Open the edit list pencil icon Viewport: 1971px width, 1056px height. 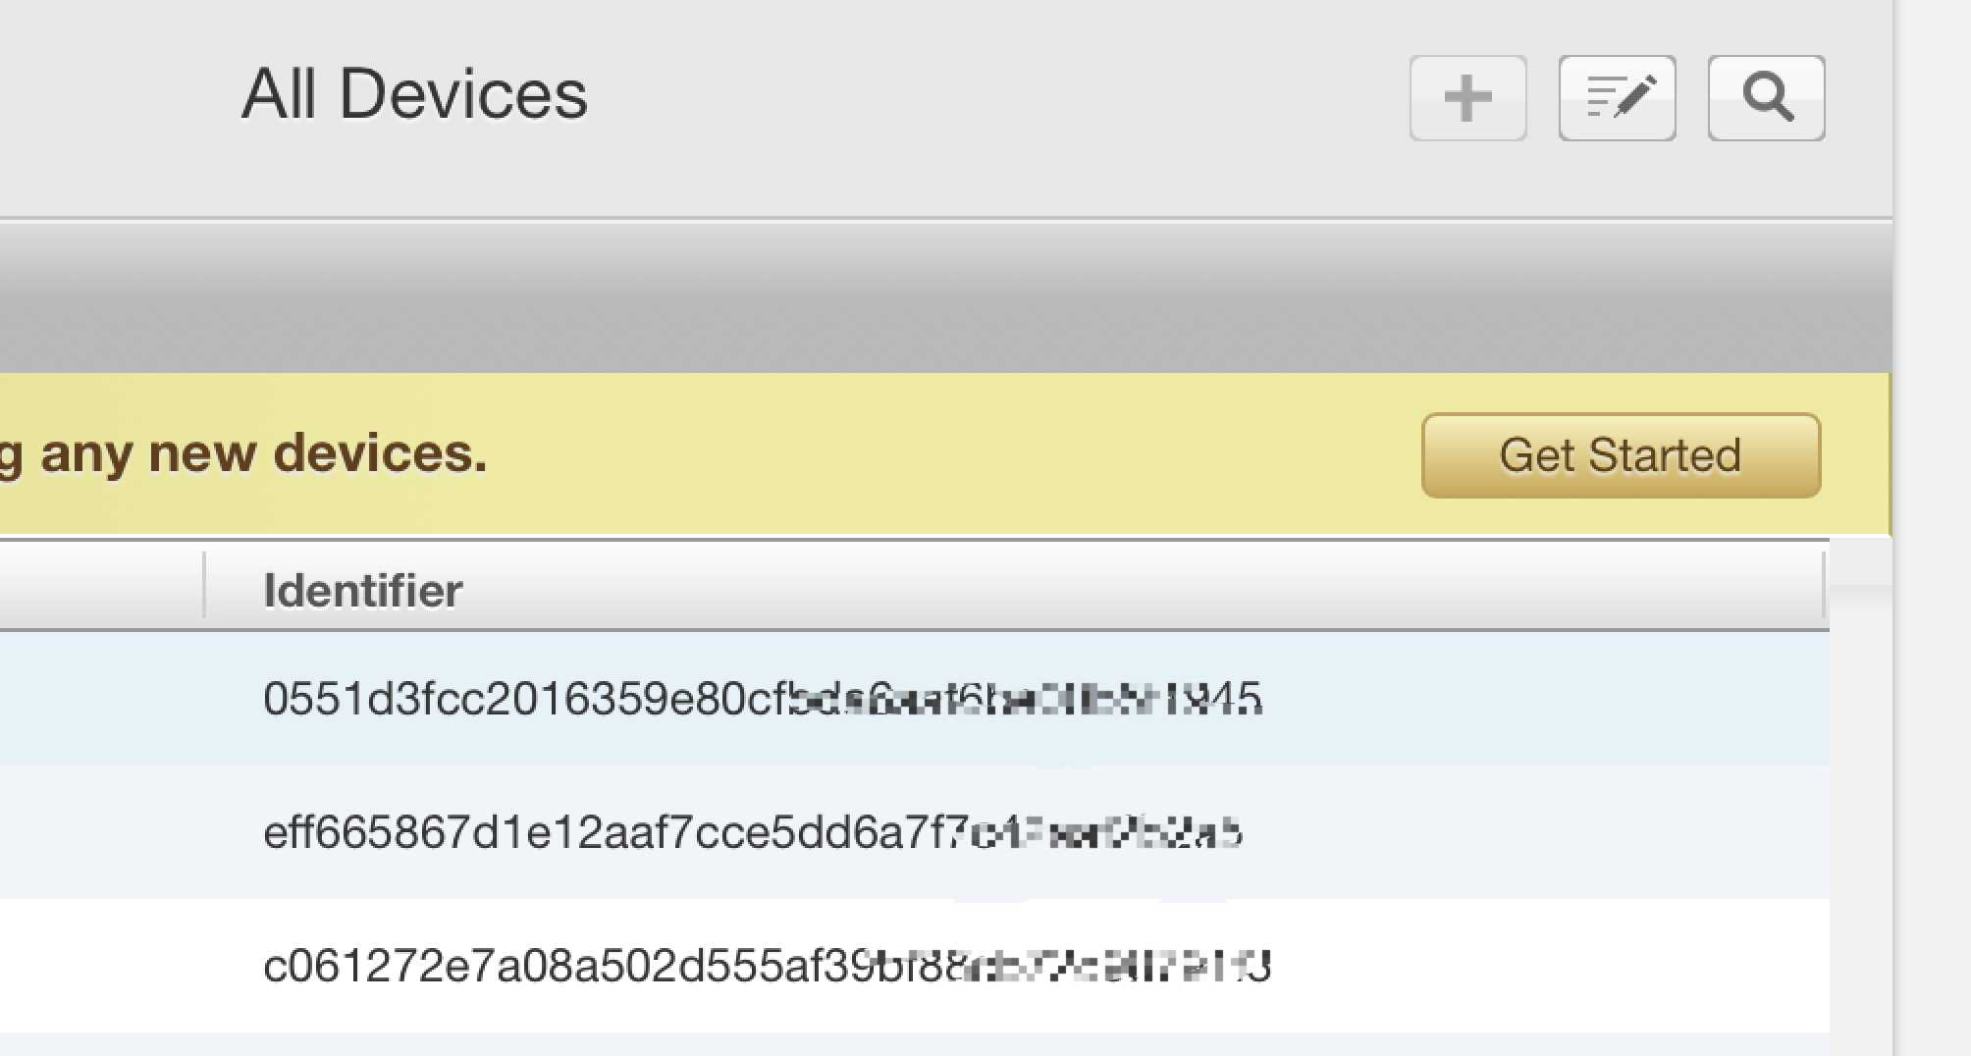(x=1617, y=98)
